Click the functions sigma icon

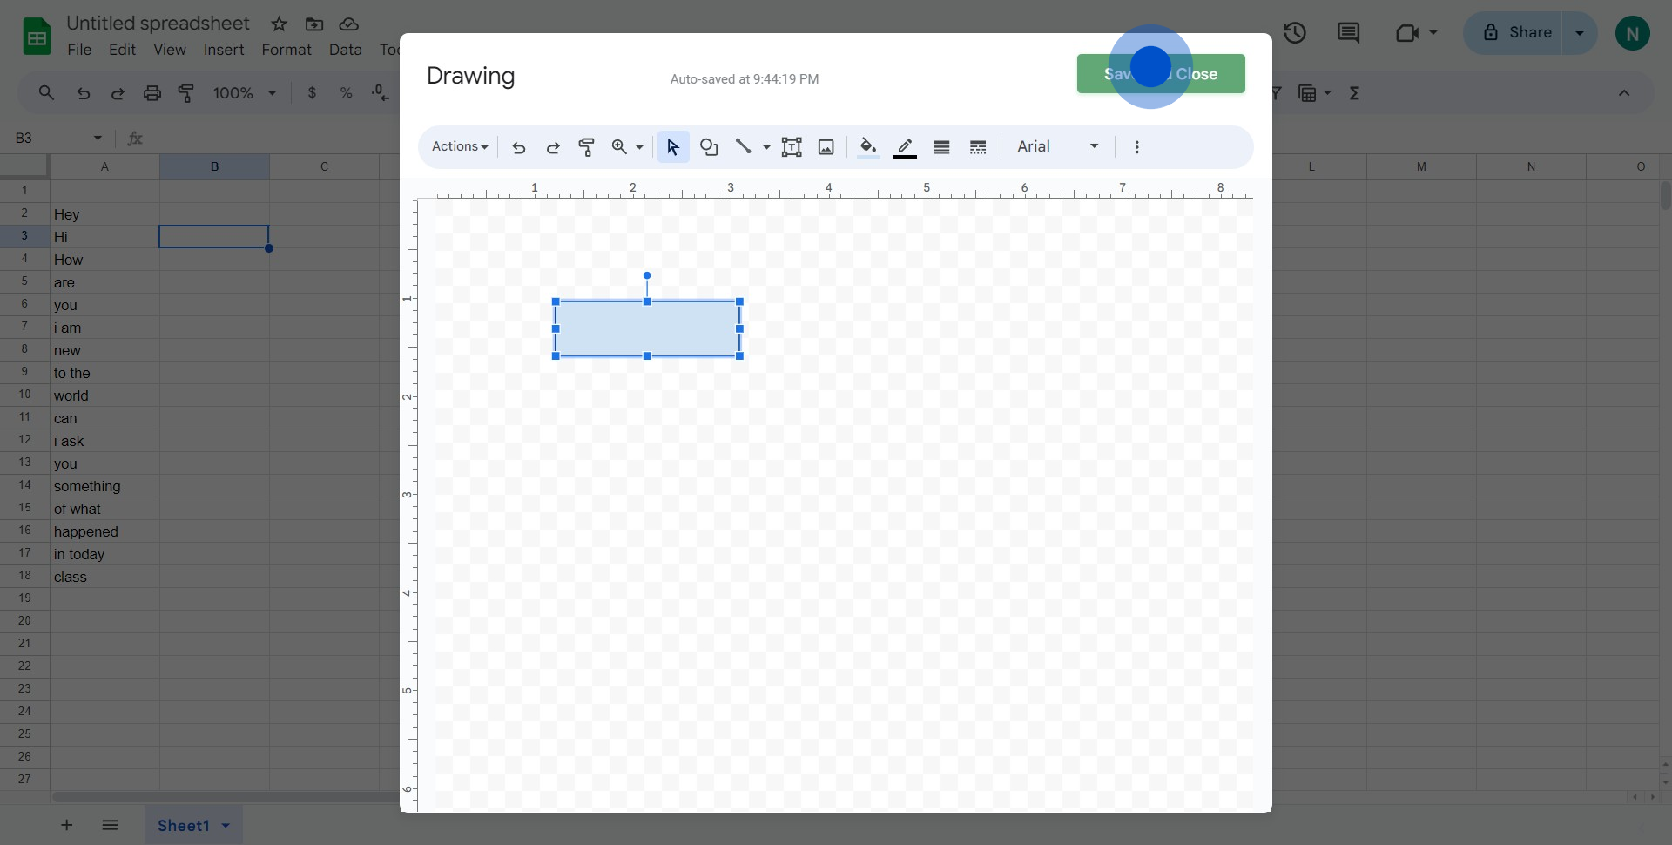pyautogui.click(x=1354, y=93)
